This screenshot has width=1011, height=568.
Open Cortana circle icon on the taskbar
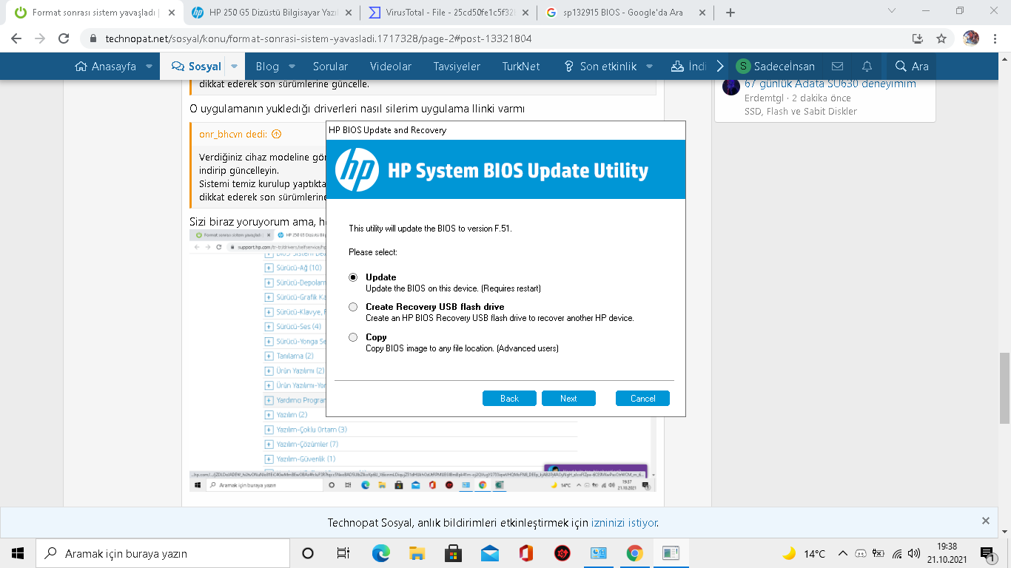[308, 553]
